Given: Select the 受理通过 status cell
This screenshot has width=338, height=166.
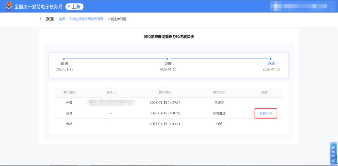Looking at the screenshot, I should [219, 113].
